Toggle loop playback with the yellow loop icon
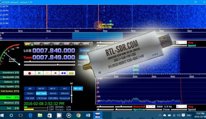This screenshot has height=119, width=206. coord(71,73)
